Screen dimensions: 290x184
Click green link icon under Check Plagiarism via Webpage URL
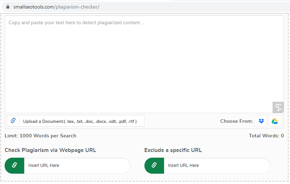tap(15, 165)
